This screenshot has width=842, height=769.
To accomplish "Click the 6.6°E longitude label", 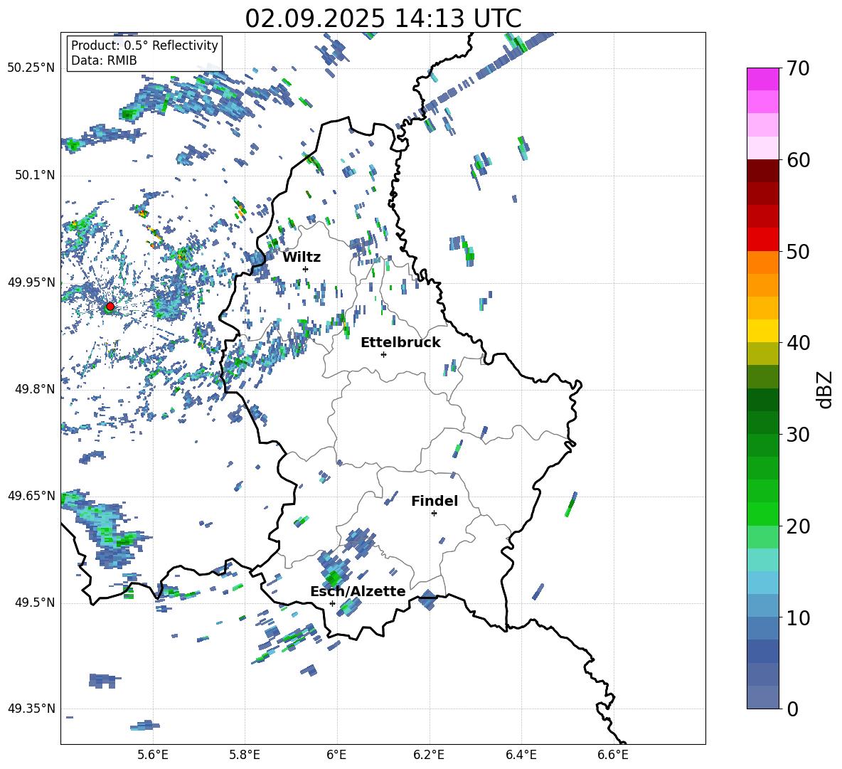I will coord(613,755).
